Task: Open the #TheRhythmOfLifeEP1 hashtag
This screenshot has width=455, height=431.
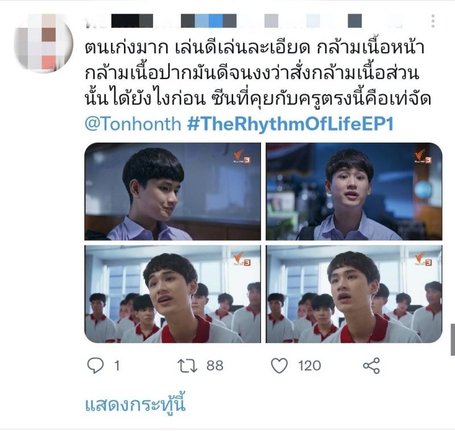Action: (291, 124)
